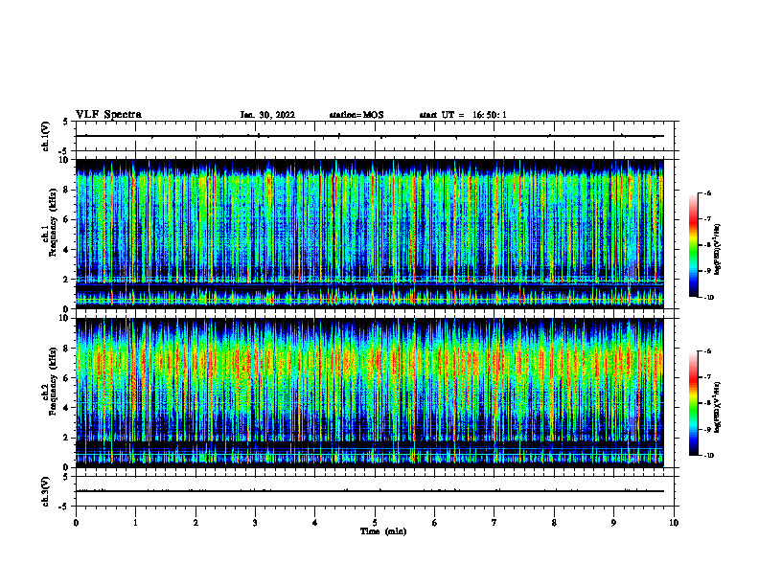Click the "ch.1(V)" axis label
759x586 pixels.
pyautogui.click(x=45, y=136)
